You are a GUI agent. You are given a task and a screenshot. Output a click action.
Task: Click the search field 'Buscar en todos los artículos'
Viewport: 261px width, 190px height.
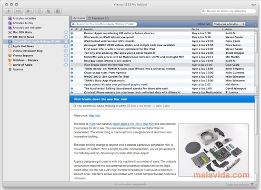point(229,11)
